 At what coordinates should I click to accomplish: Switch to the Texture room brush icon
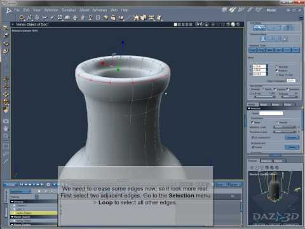[x=250, y=10]
